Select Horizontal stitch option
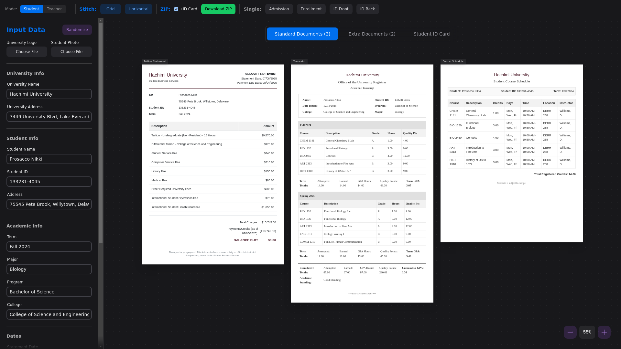 point(138,9)
